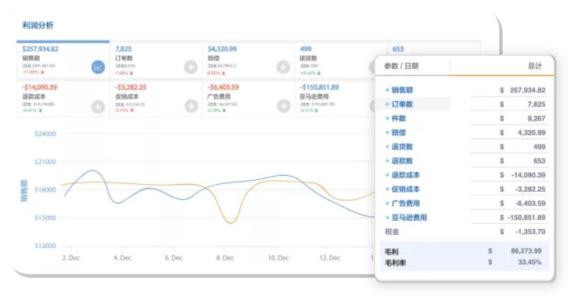Screen dimensions: 581x301
Task: Select the 销售额 $257,934.82 metric card
Action: coord(63,60)
